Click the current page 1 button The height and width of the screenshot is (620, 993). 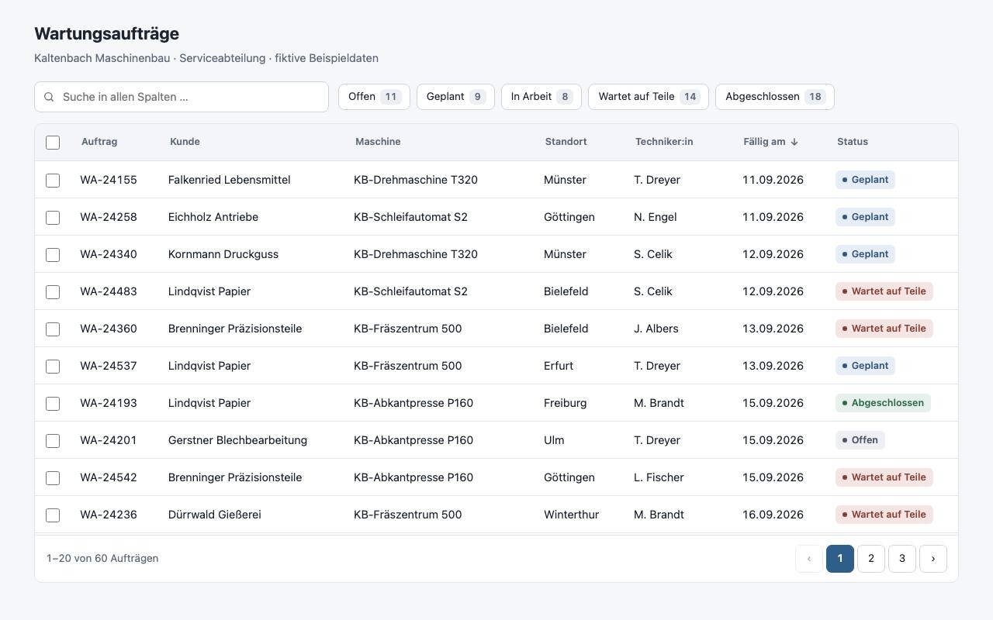[840, 559]
